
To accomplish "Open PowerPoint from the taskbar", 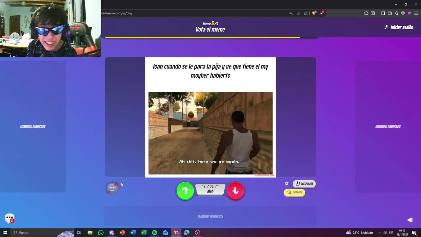I will [122, 233].
